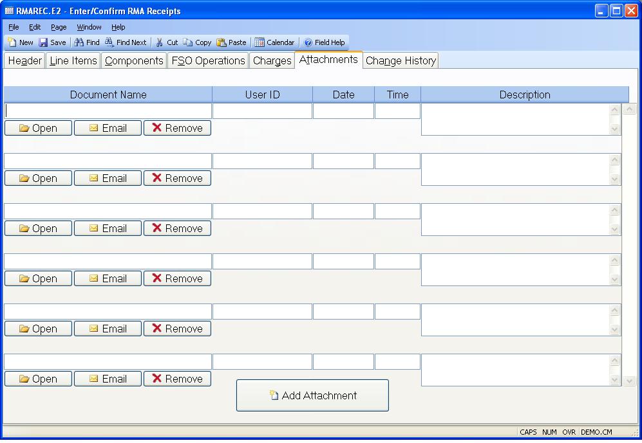Viewport: 642px width, 443px height.
Task: Click the New toolbar icon
Action: pyautogui.click(x=13, y=42)
